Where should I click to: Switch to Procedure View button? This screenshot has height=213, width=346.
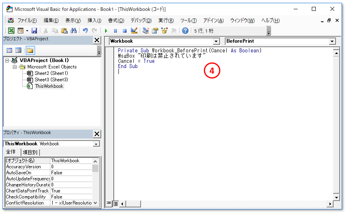109,203
